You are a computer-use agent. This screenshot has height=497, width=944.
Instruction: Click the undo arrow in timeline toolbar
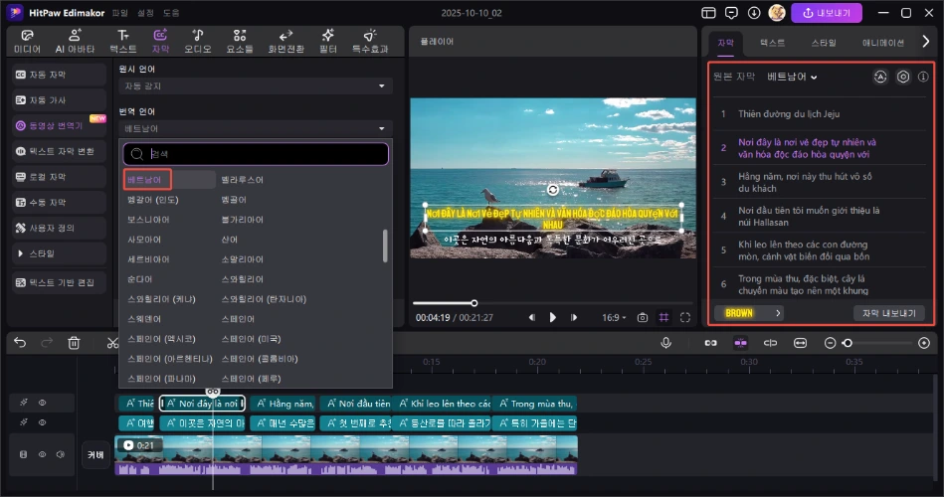pyautogui.click(x=20, y=343)
